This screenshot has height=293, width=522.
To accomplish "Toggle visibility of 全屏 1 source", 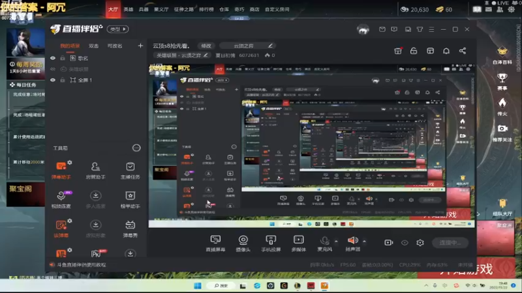I will 53,80.
